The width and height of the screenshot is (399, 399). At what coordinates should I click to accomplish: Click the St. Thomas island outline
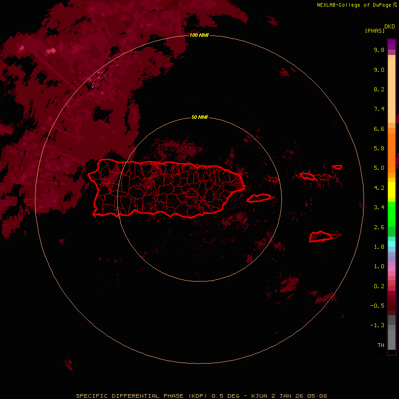307,176
